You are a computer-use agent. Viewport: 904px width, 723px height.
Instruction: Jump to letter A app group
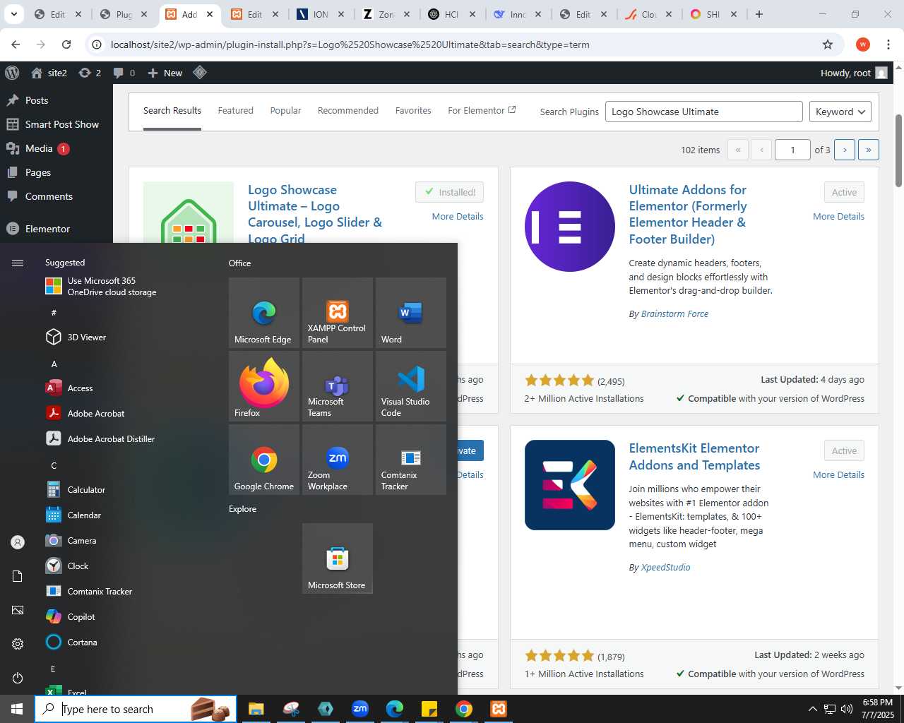tap(54, 364)
